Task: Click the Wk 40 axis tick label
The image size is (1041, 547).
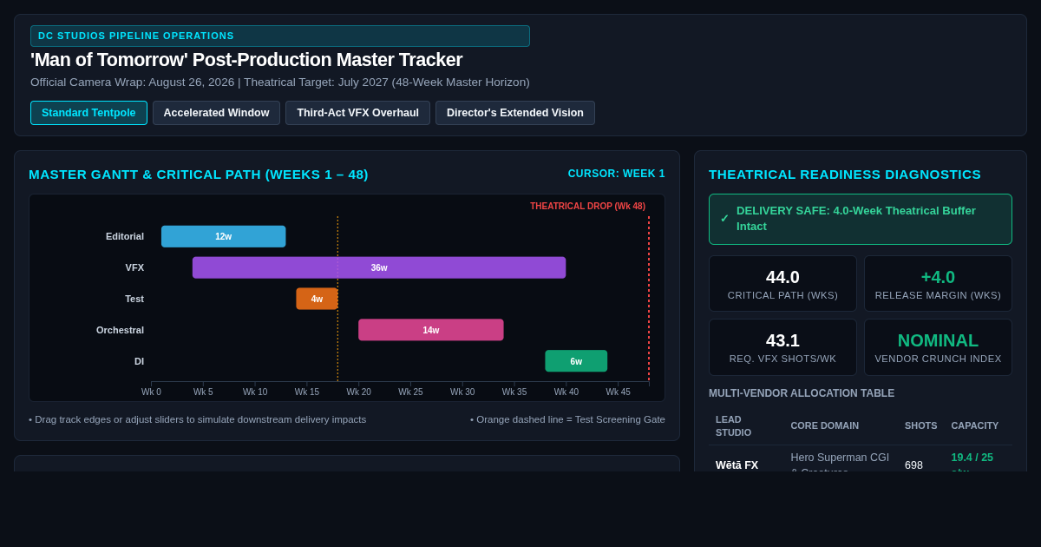Action: pos(566,392)
